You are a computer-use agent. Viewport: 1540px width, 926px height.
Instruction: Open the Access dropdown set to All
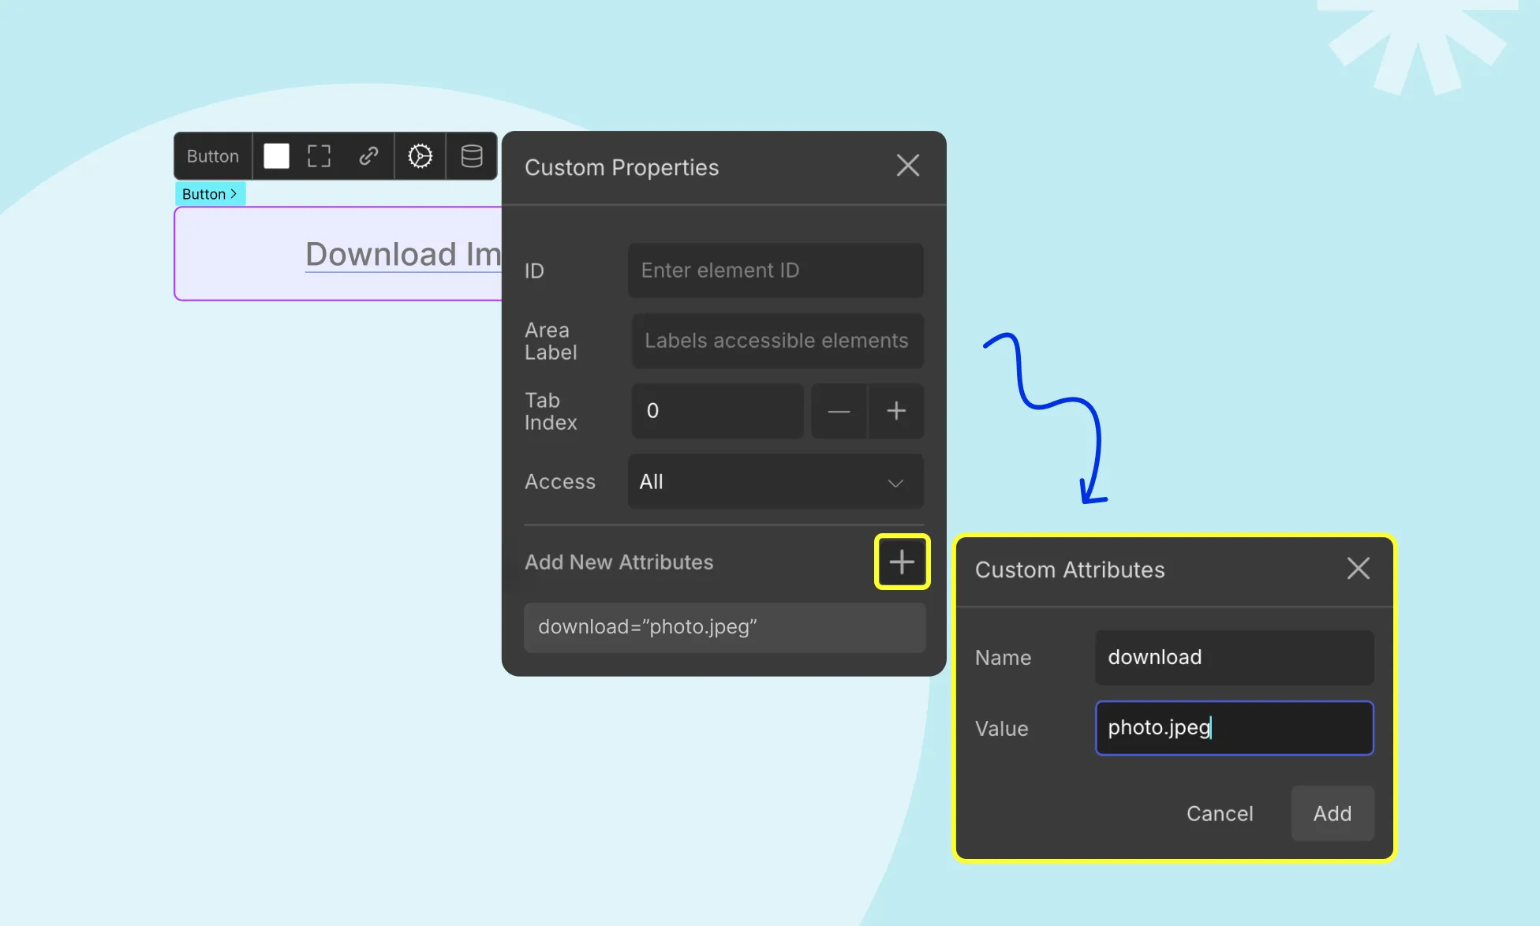tap(775, 482)
